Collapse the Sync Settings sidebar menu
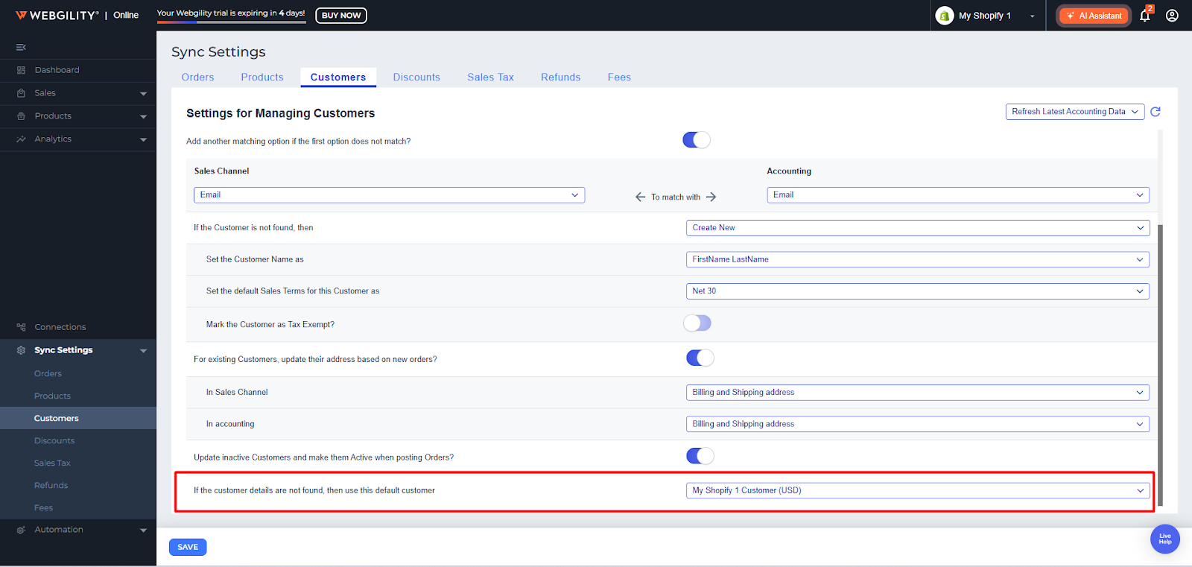This screenshot has height=567, width=1192. [x=143, y=351]
